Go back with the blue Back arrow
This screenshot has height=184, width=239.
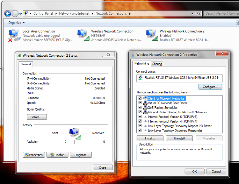[x=8, y=14]
